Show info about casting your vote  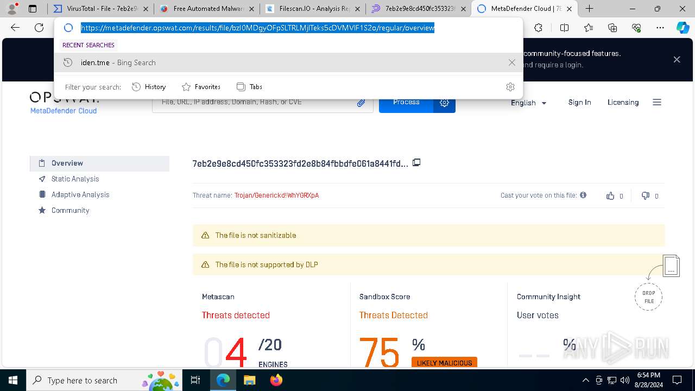583,195
